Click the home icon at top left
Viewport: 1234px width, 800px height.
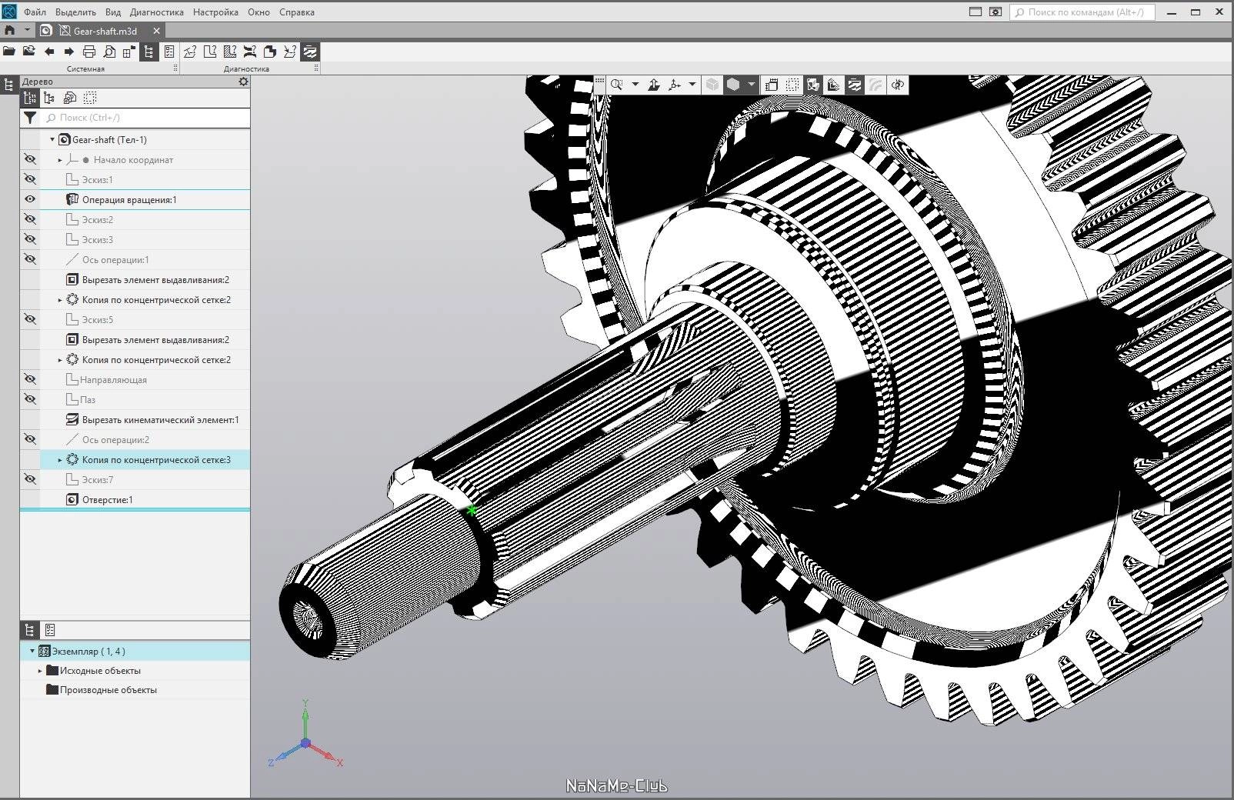point(9,31)
